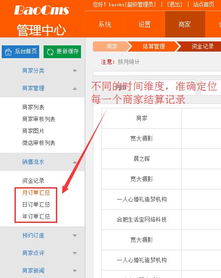The height and width of the screenshot is (278, 221).
Task: Select the 商家 top navigation tab
Action: click(x=185, y=24)
